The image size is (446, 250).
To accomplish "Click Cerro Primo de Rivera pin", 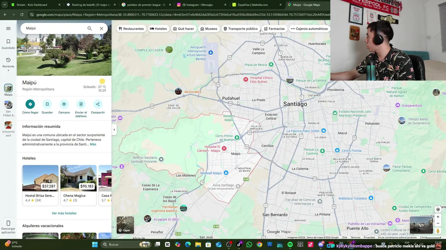I will (x=237, y=137).
